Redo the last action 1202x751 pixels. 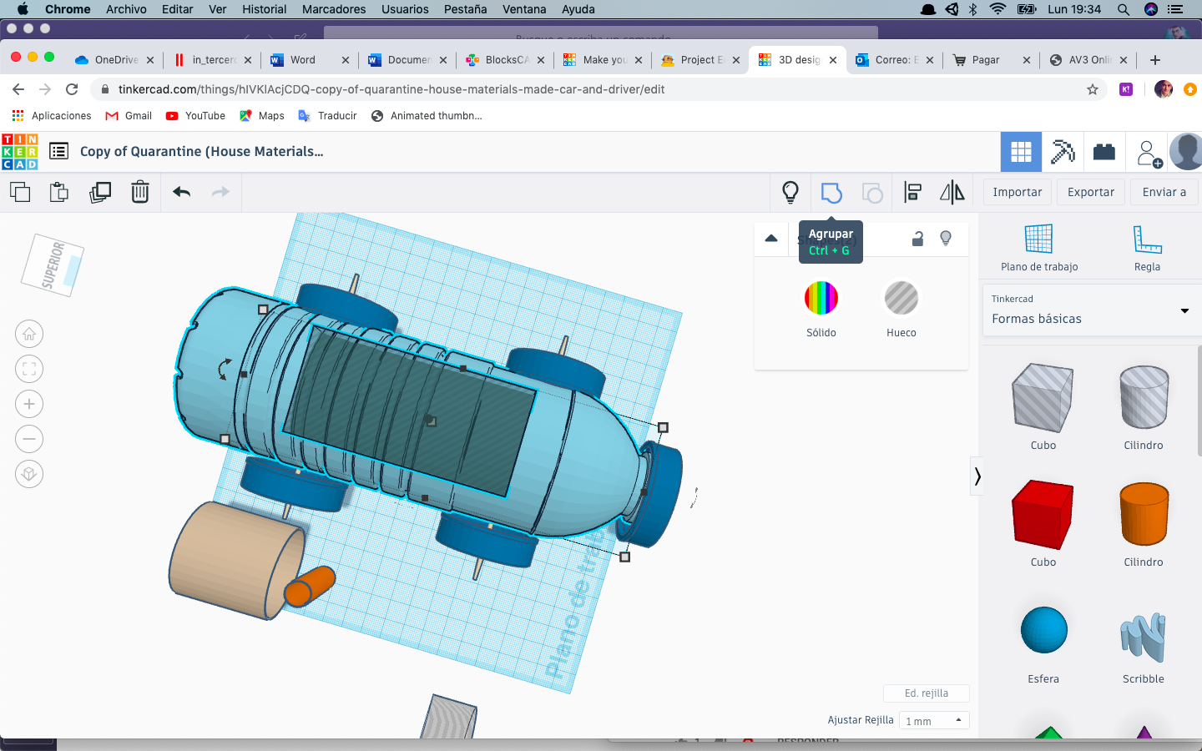tap(220, 192)
